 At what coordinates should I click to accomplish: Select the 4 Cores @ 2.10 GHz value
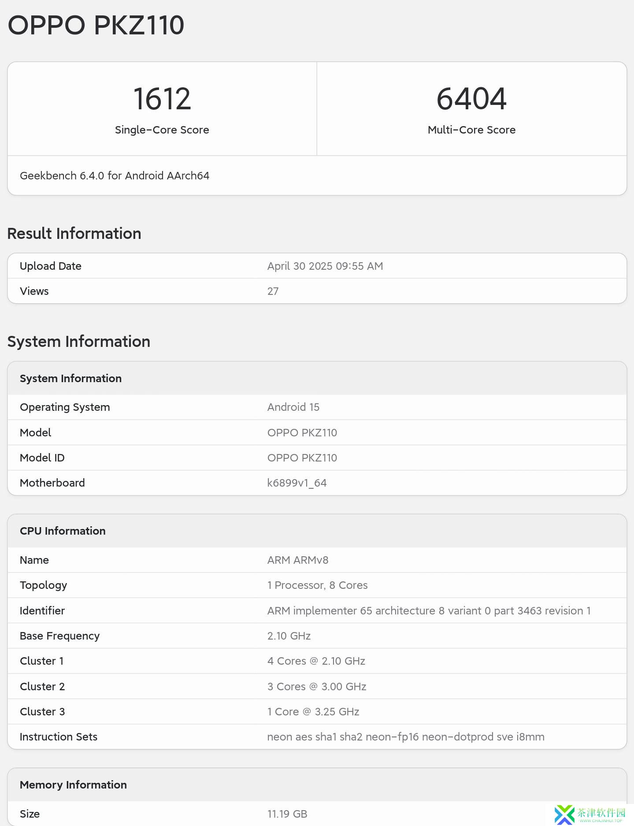(x=316, y=661)
